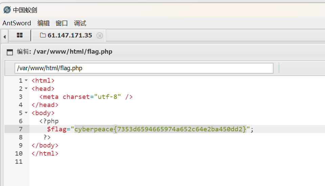This screenshot has width=325, height=186.
Task: Click line number 11 in the gutter
Action: [19, 162]
